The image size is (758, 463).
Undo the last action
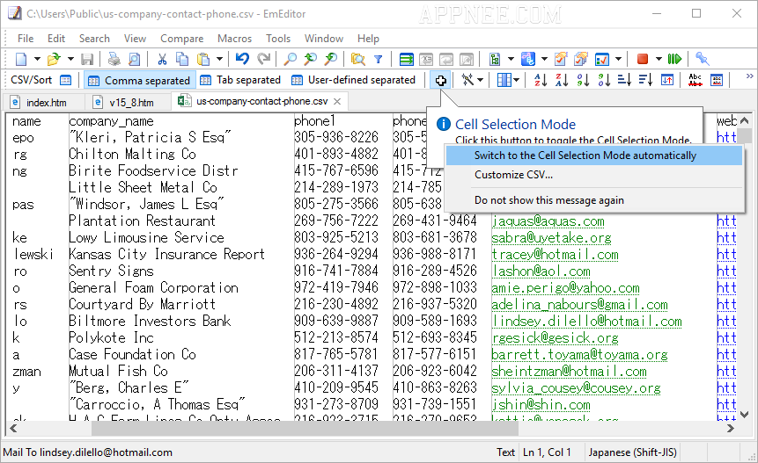[242, 59]
